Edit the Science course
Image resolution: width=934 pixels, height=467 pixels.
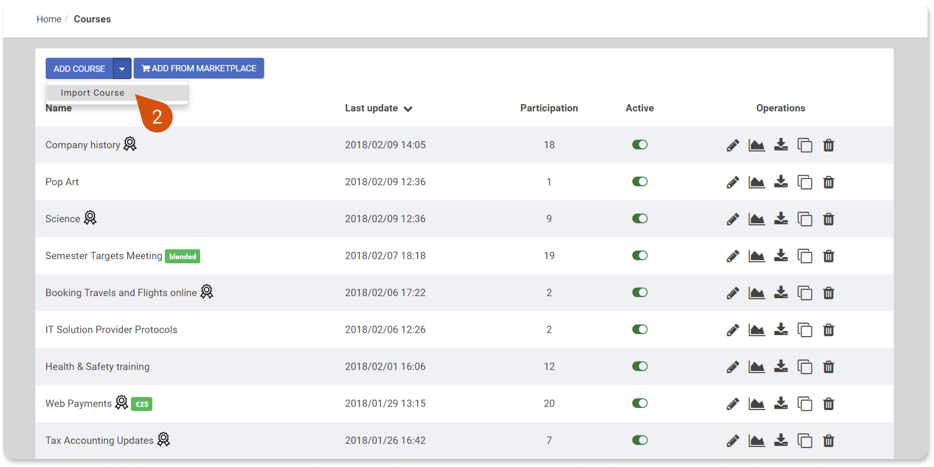pos(733,219)
